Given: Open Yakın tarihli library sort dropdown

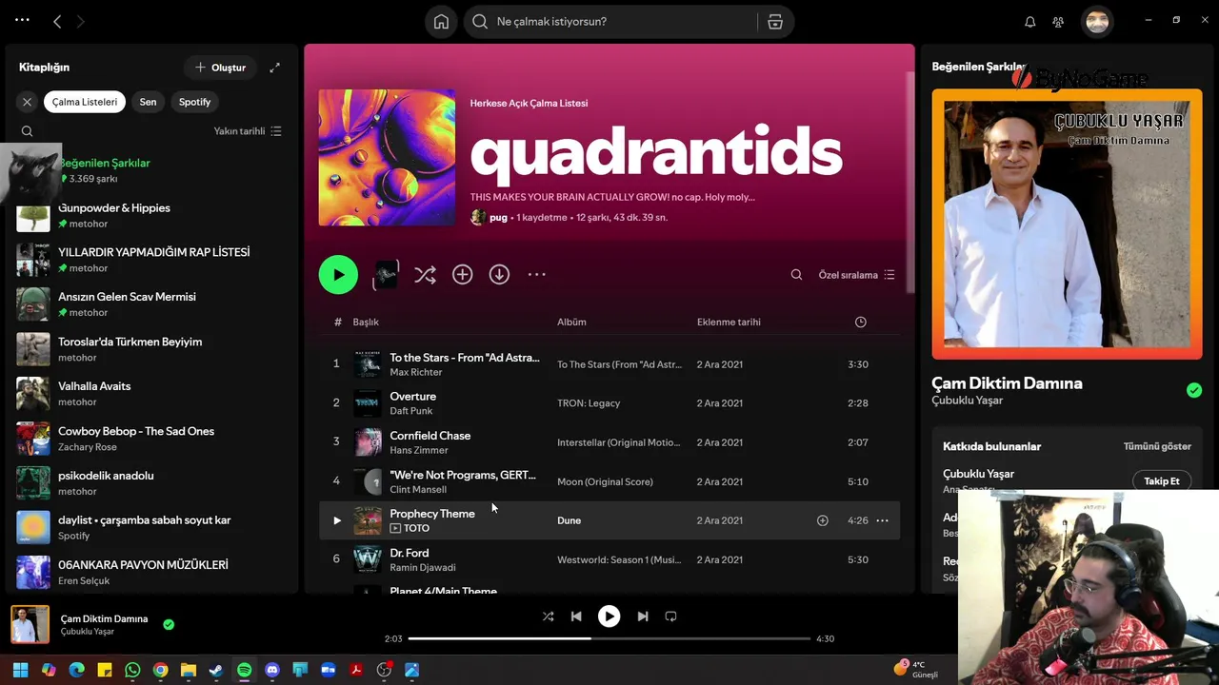Looking at the screenshot, I should (248, 131).
